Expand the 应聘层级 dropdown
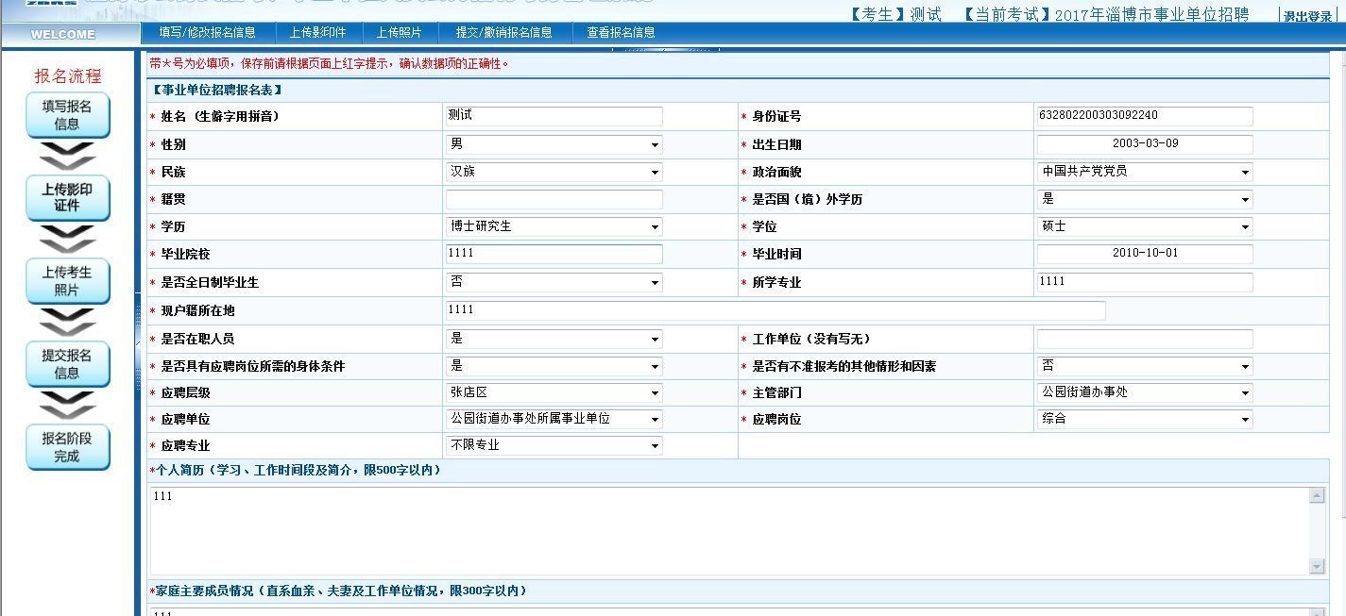The height and width of the screenshot is (616, 1346). [654, 392]
